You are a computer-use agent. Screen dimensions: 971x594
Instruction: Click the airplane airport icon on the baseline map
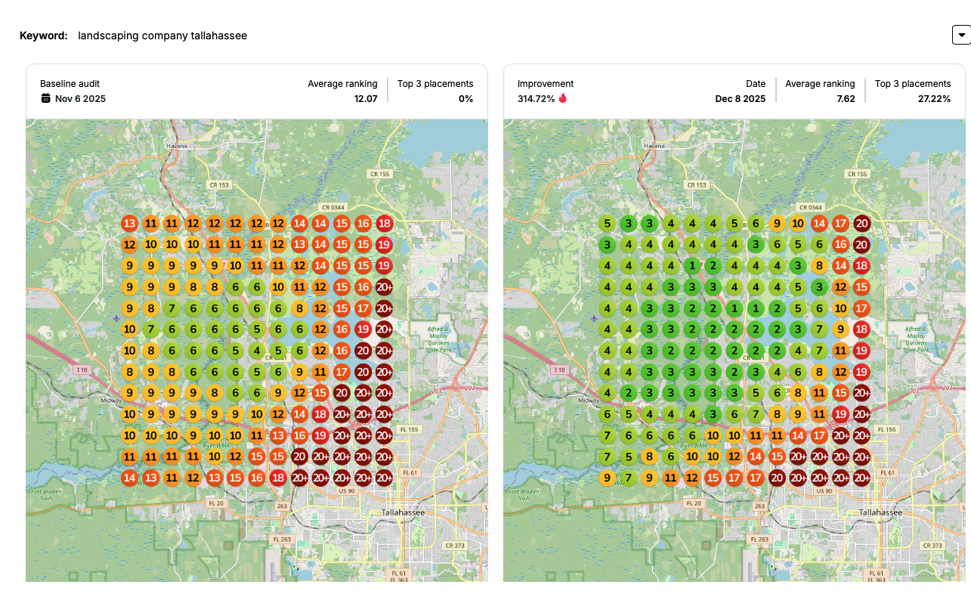(115, 318)
